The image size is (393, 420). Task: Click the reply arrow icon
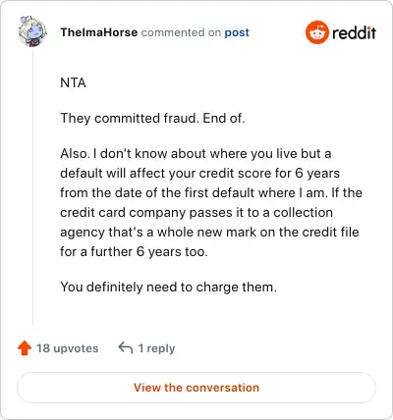coord(126,347)
